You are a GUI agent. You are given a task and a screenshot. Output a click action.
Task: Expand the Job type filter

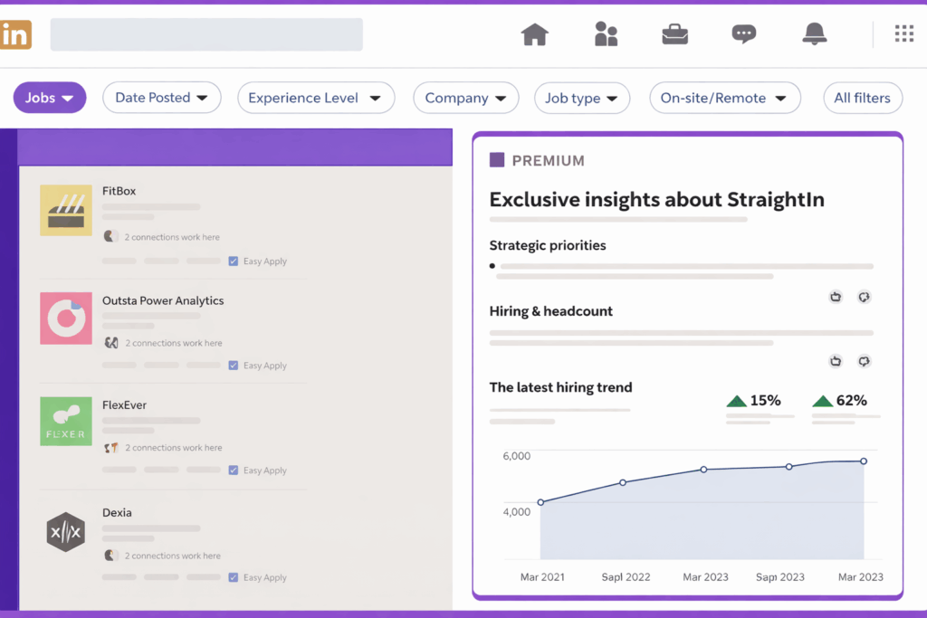pyautogui.click(x=582, y=98)
